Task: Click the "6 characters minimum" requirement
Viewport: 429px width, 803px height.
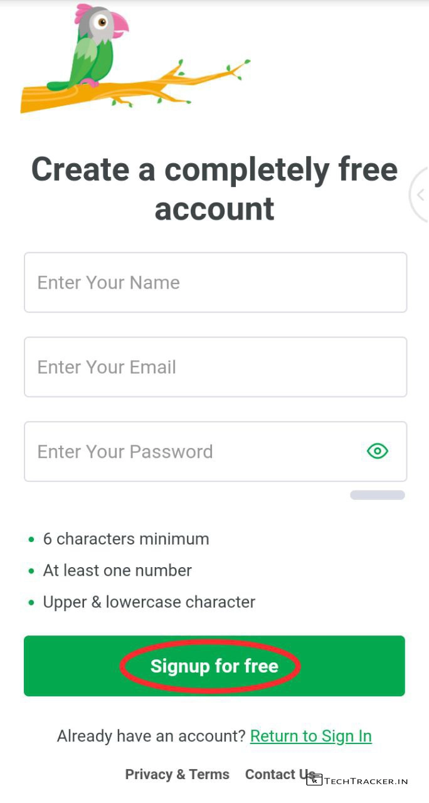Action: point(125,539)
